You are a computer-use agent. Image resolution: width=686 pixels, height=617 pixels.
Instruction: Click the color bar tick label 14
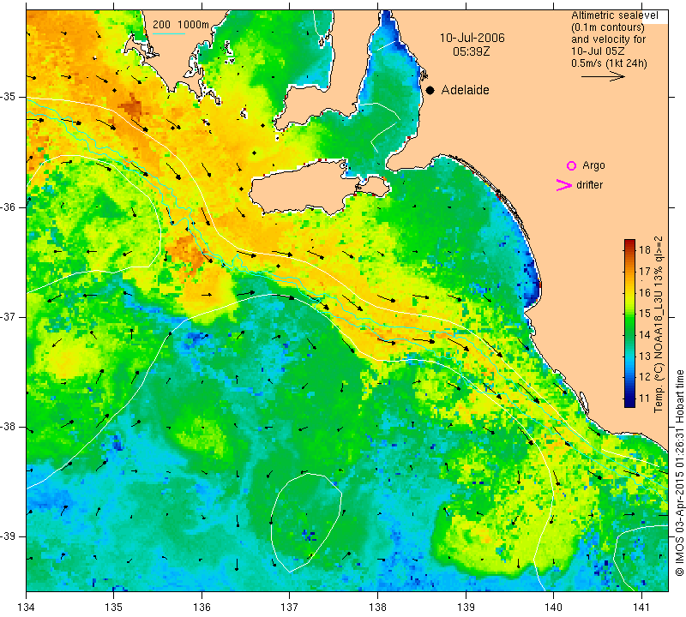tap(645, 335)
